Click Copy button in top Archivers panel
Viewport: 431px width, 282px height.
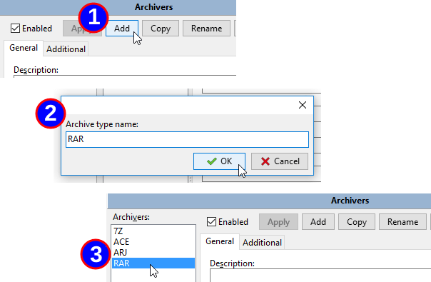pos(161,29)
